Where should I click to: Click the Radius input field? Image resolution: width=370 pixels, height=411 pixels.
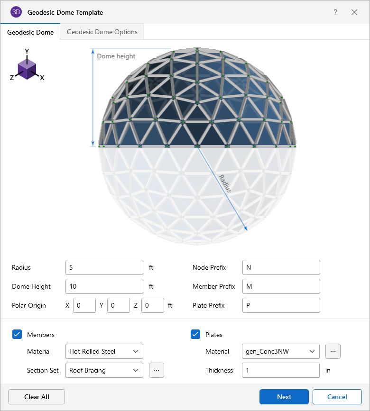click(x=104, y=267)
